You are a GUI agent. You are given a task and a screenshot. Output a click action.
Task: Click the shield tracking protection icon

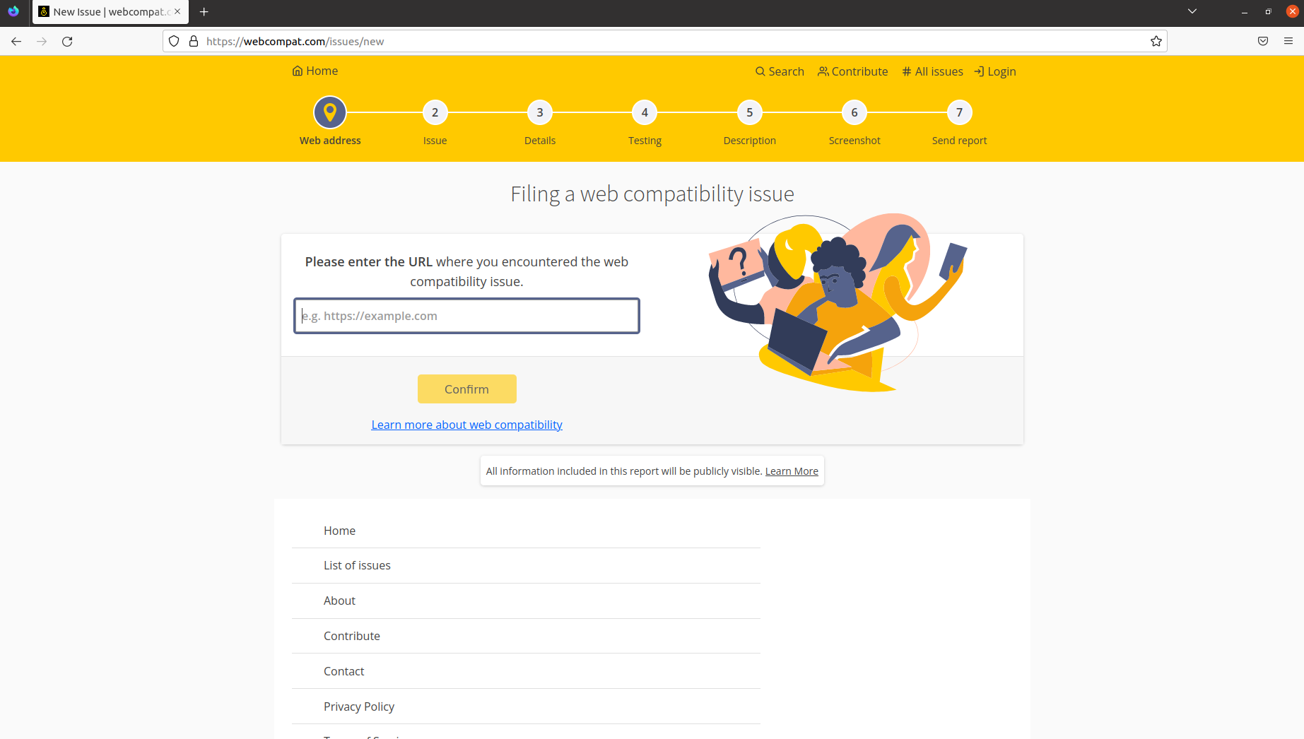(174, 41)
